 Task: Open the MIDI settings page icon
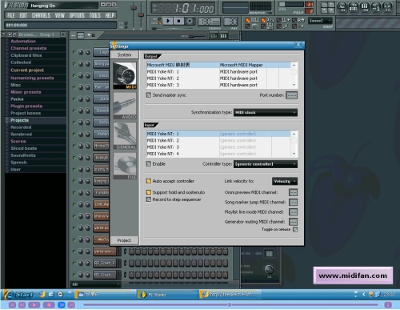(125, 76)
